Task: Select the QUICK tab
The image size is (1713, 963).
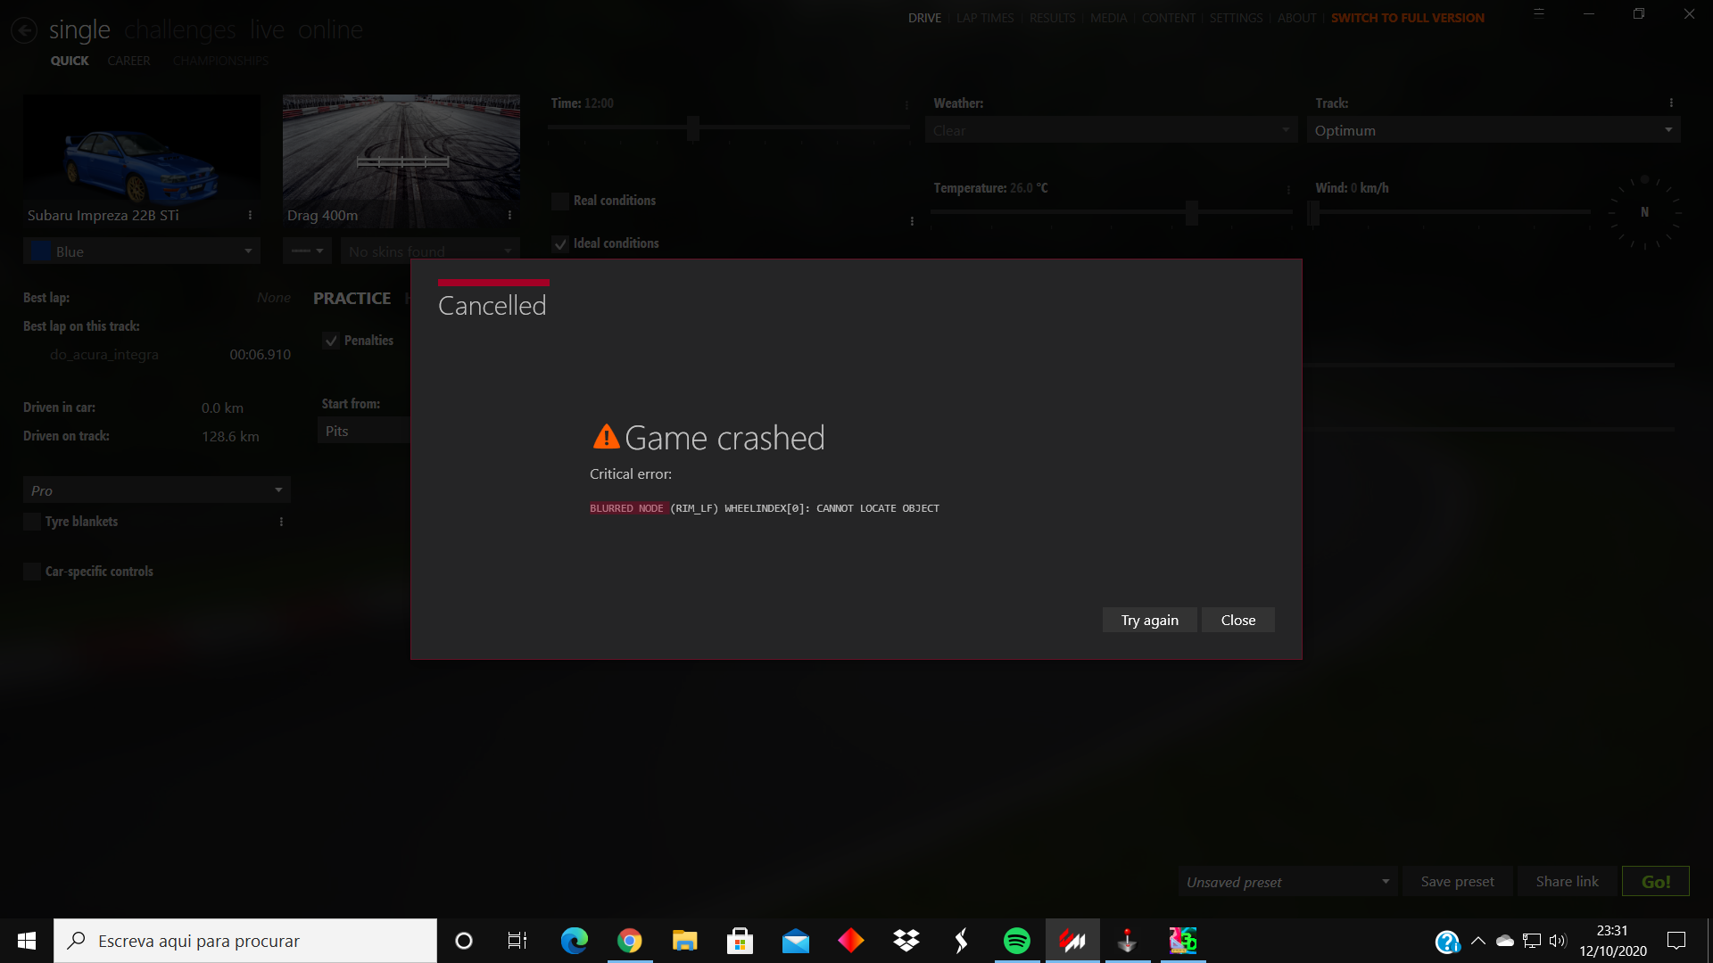Action: pyautogui.click(x=70, y=61)
